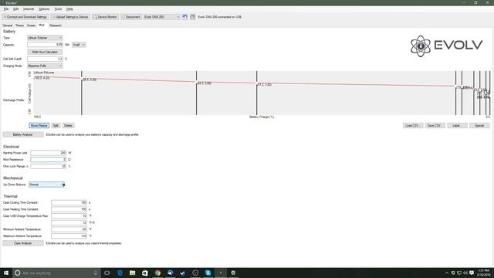Click the Cortana search box
The height and width of the screenshot is (278, 494).
pos(56,273)
